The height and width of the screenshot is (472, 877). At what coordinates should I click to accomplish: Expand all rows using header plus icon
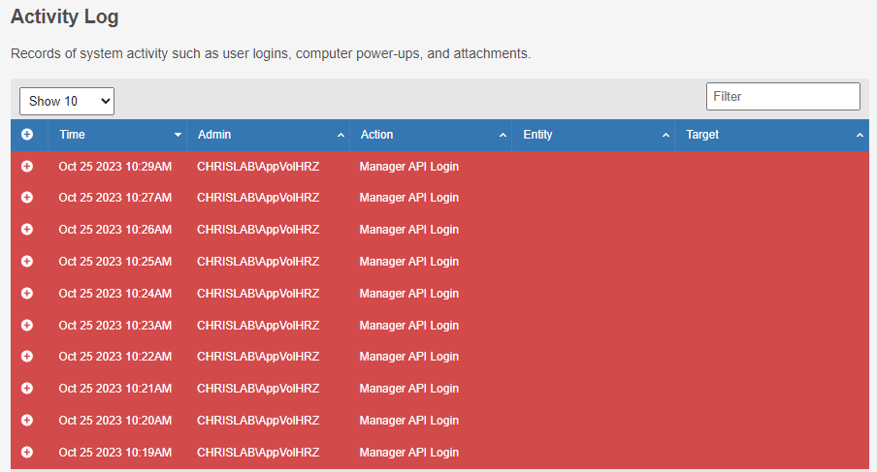[27, 135]
